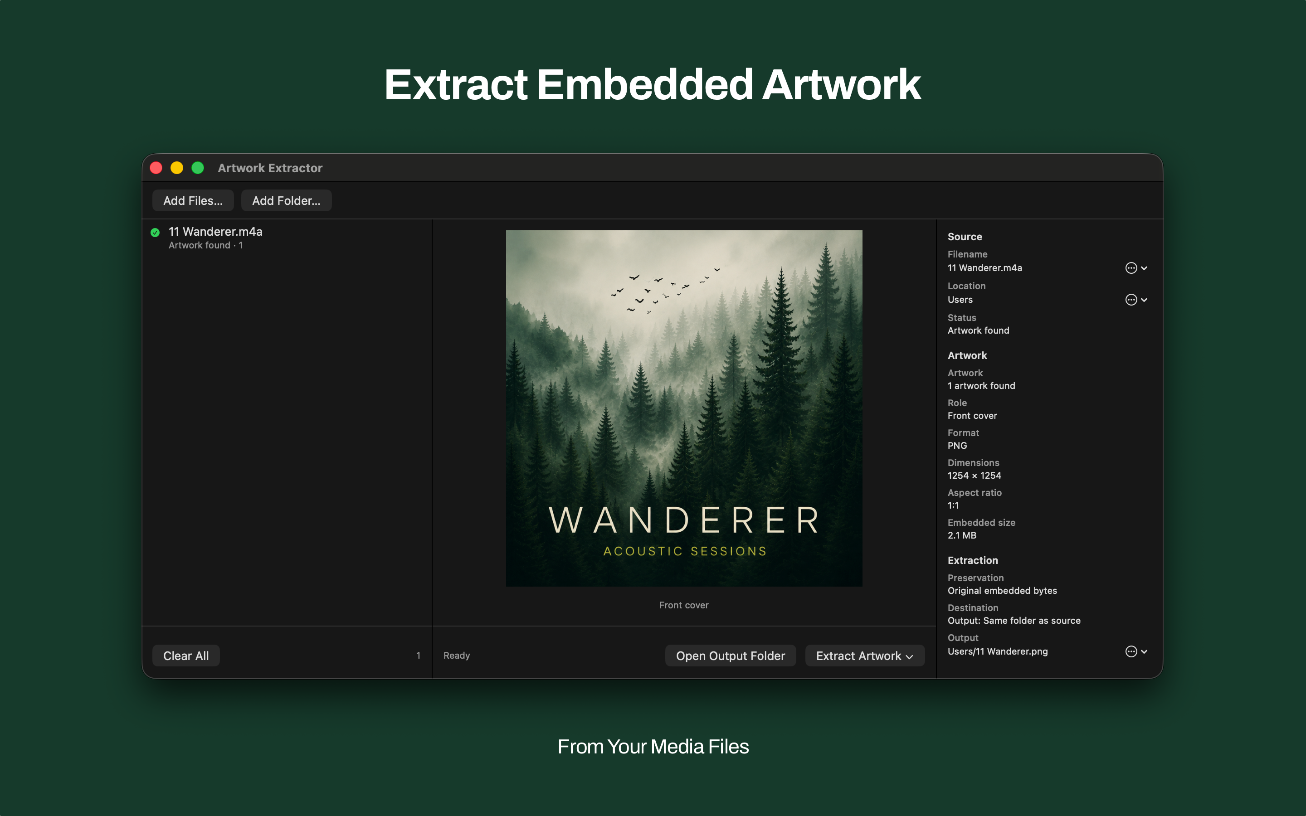Click the '1 artwork found' value
The image size is (1306, 816).
981,386
